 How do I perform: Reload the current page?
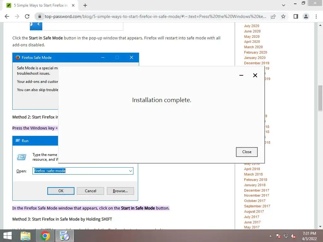pos(27,16)
